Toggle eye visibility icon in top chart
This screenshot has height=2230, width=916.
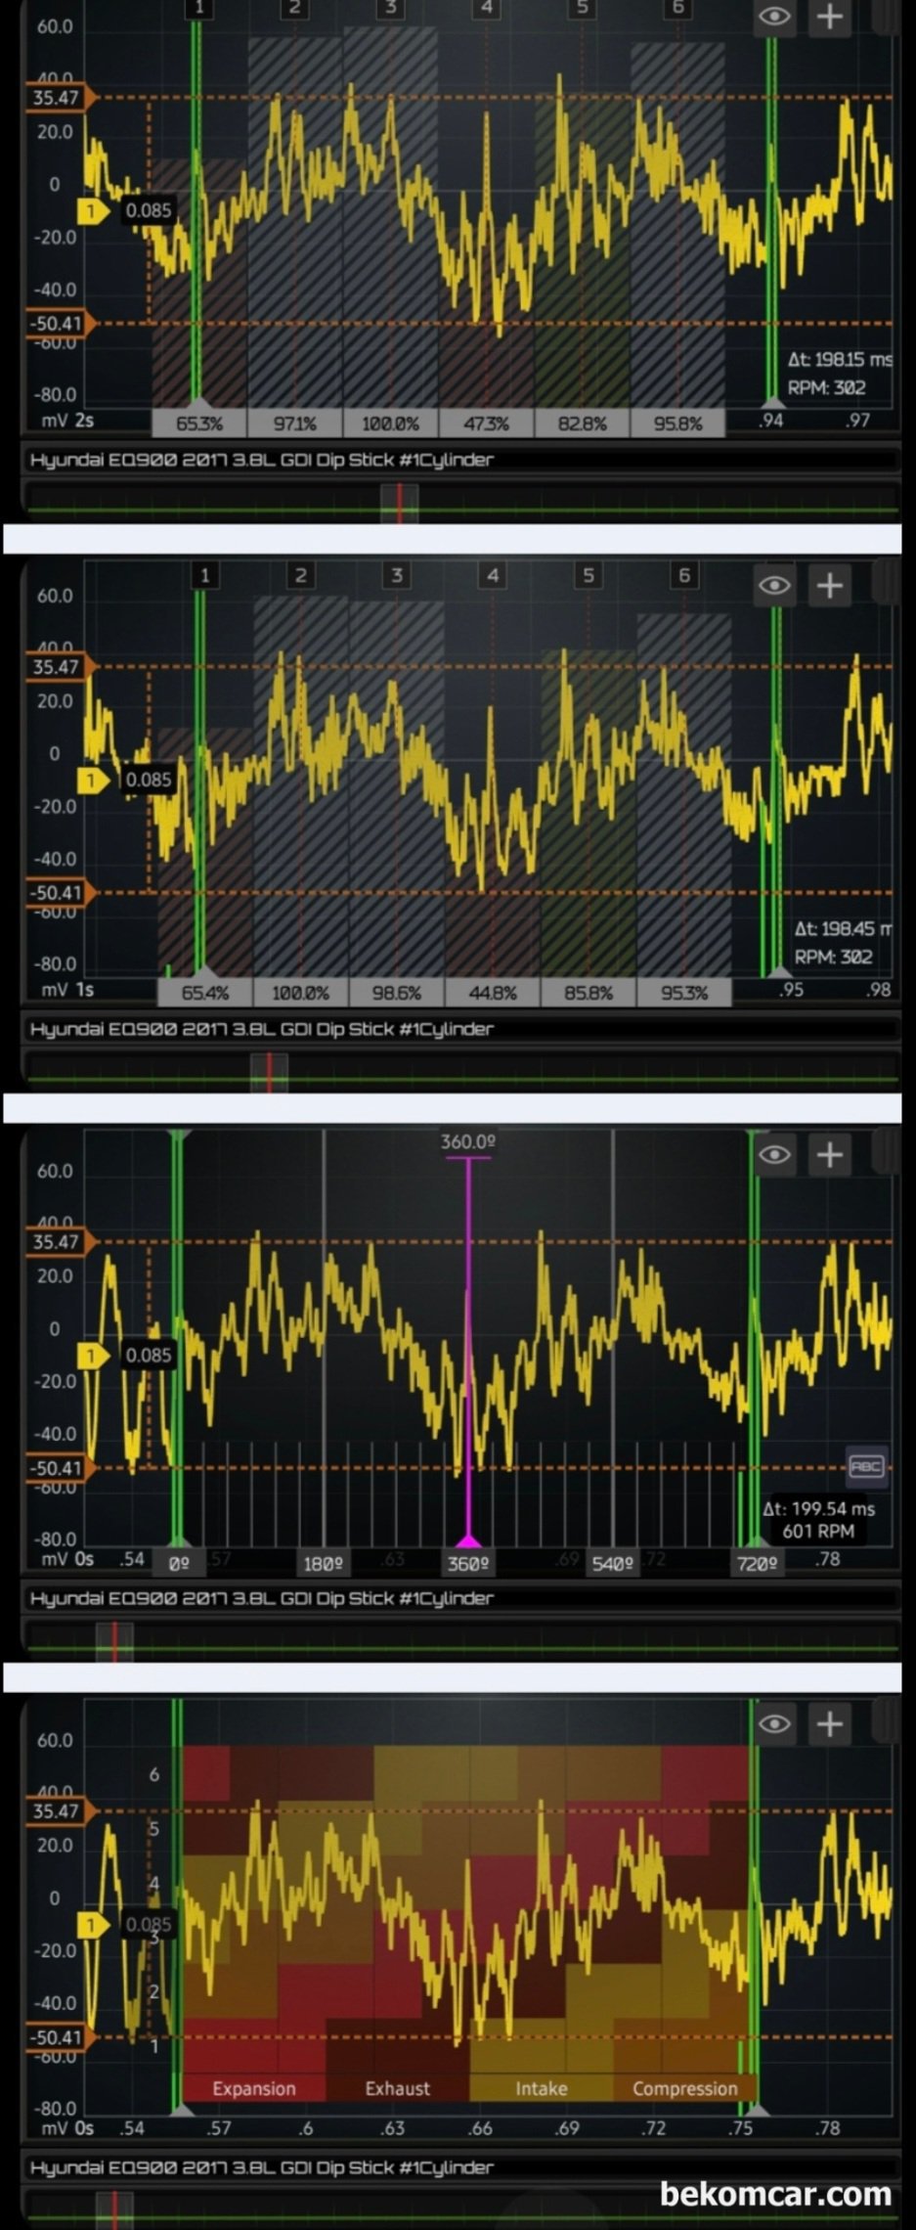tap(774, 18)
